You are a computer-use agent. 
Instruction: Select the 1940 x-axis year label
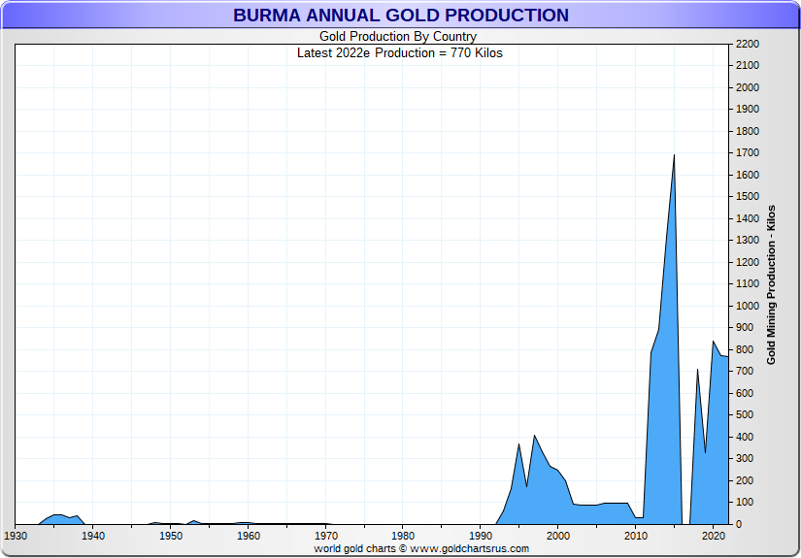(93, 536)
